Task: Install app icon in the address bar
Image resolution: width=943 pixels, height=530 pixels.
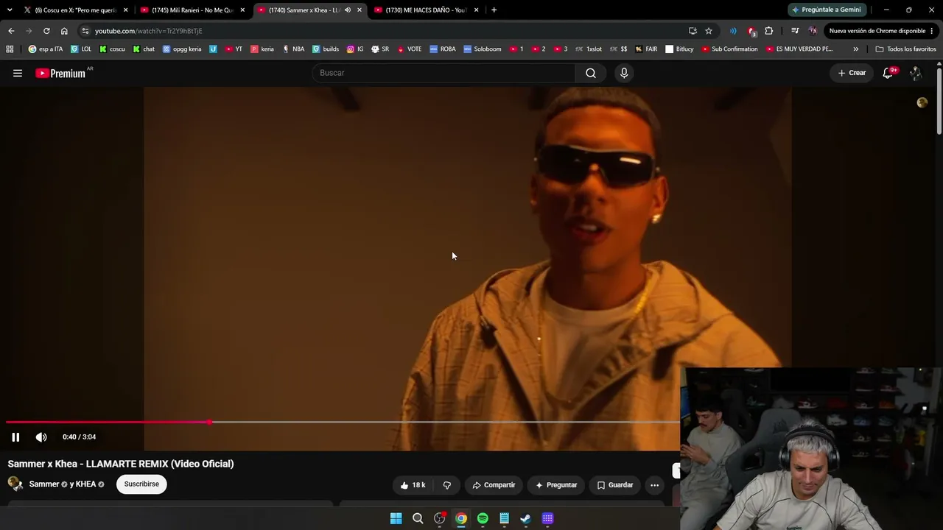Action: 693,31
